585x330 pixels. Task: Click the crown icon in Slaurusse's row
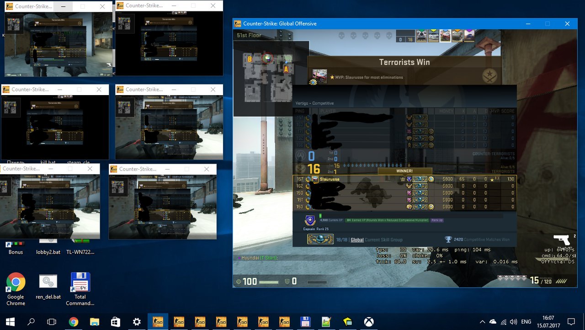click(x=403, y=180)
